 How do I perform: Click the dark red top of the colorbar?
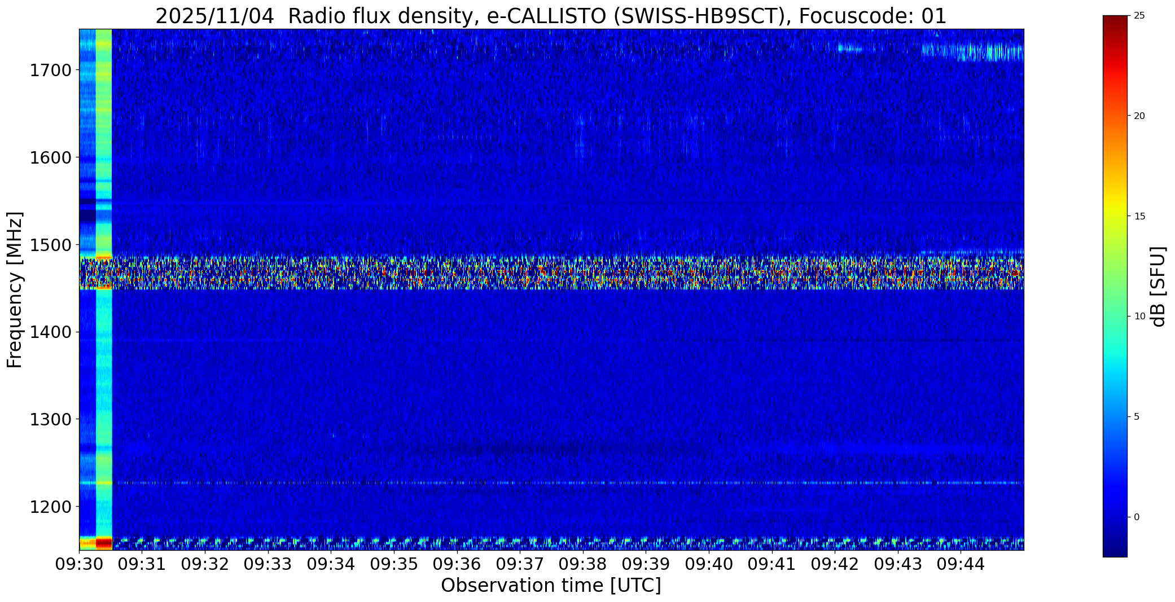[x=1115, y=23]
